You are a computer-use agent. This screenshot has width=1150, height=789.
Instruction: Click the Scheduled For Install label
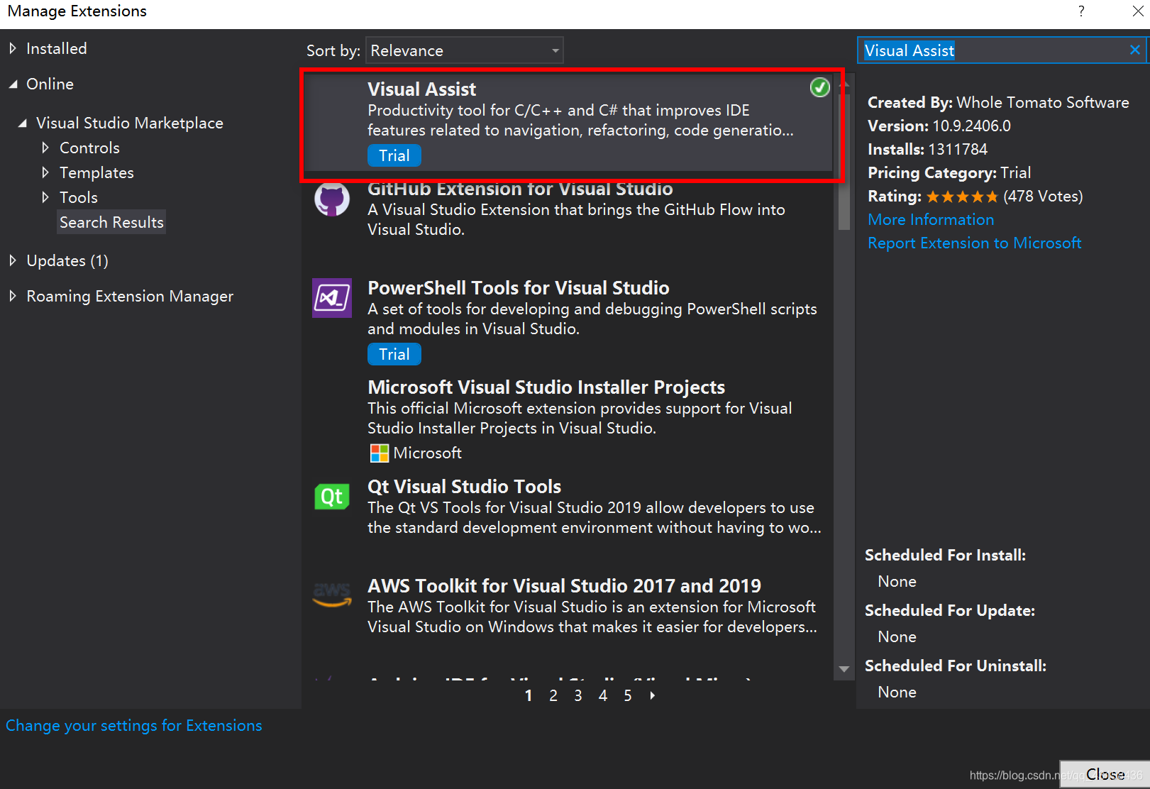tap(945, 555)
